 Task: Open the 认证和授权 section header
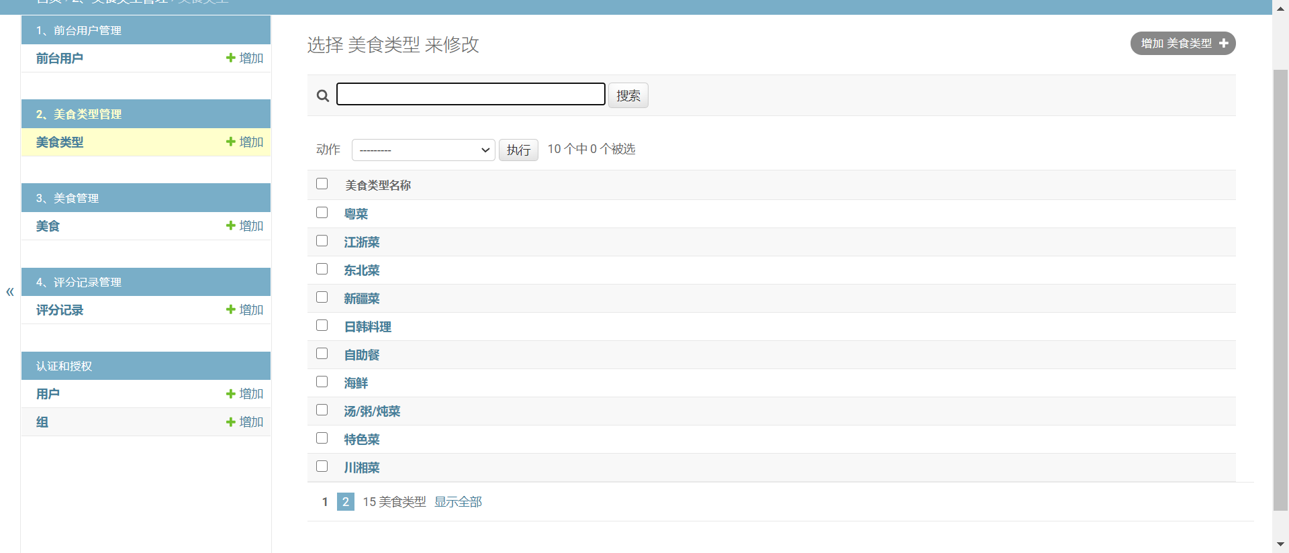click(x=64, y=366)
